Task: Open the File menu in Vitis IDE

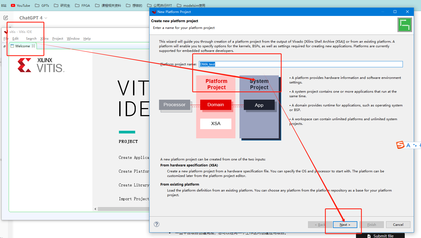Action: 6,39
